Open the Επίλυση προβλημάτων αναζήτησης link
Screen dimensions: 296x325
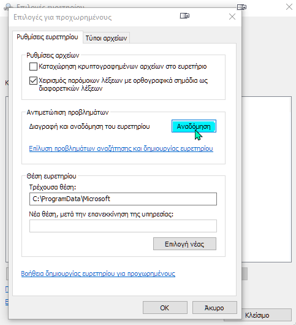point(121,148)
